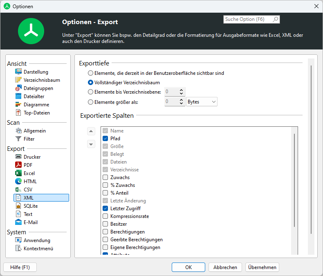Click the green TreeSize logo in header
The width and height of the screenshot is (323, 276).
(31, 31)
